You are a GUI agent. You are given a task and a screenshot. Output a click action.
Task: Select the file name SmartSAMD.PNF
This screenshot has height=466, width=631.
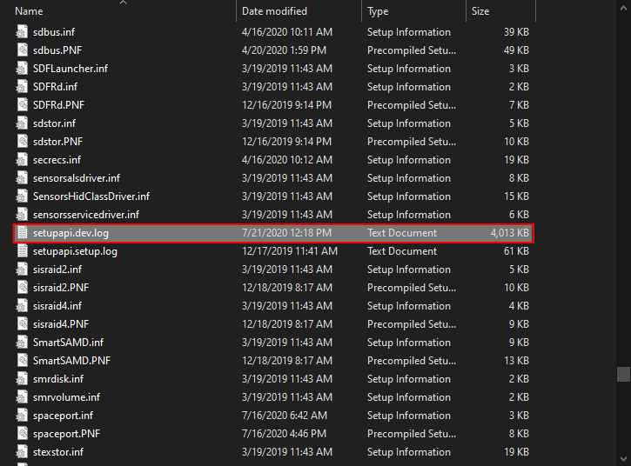click(x=71, y=361)
